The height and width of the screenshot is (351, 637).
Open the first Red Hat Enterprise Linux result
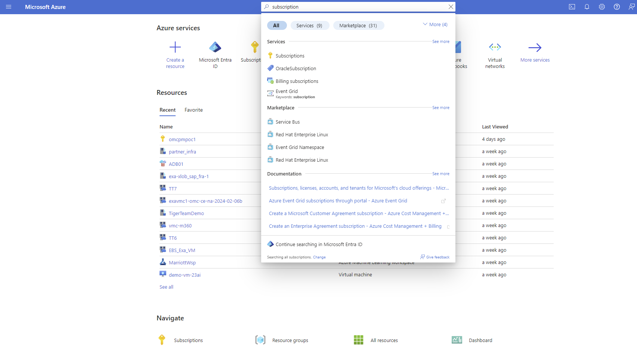click(302, 134)
